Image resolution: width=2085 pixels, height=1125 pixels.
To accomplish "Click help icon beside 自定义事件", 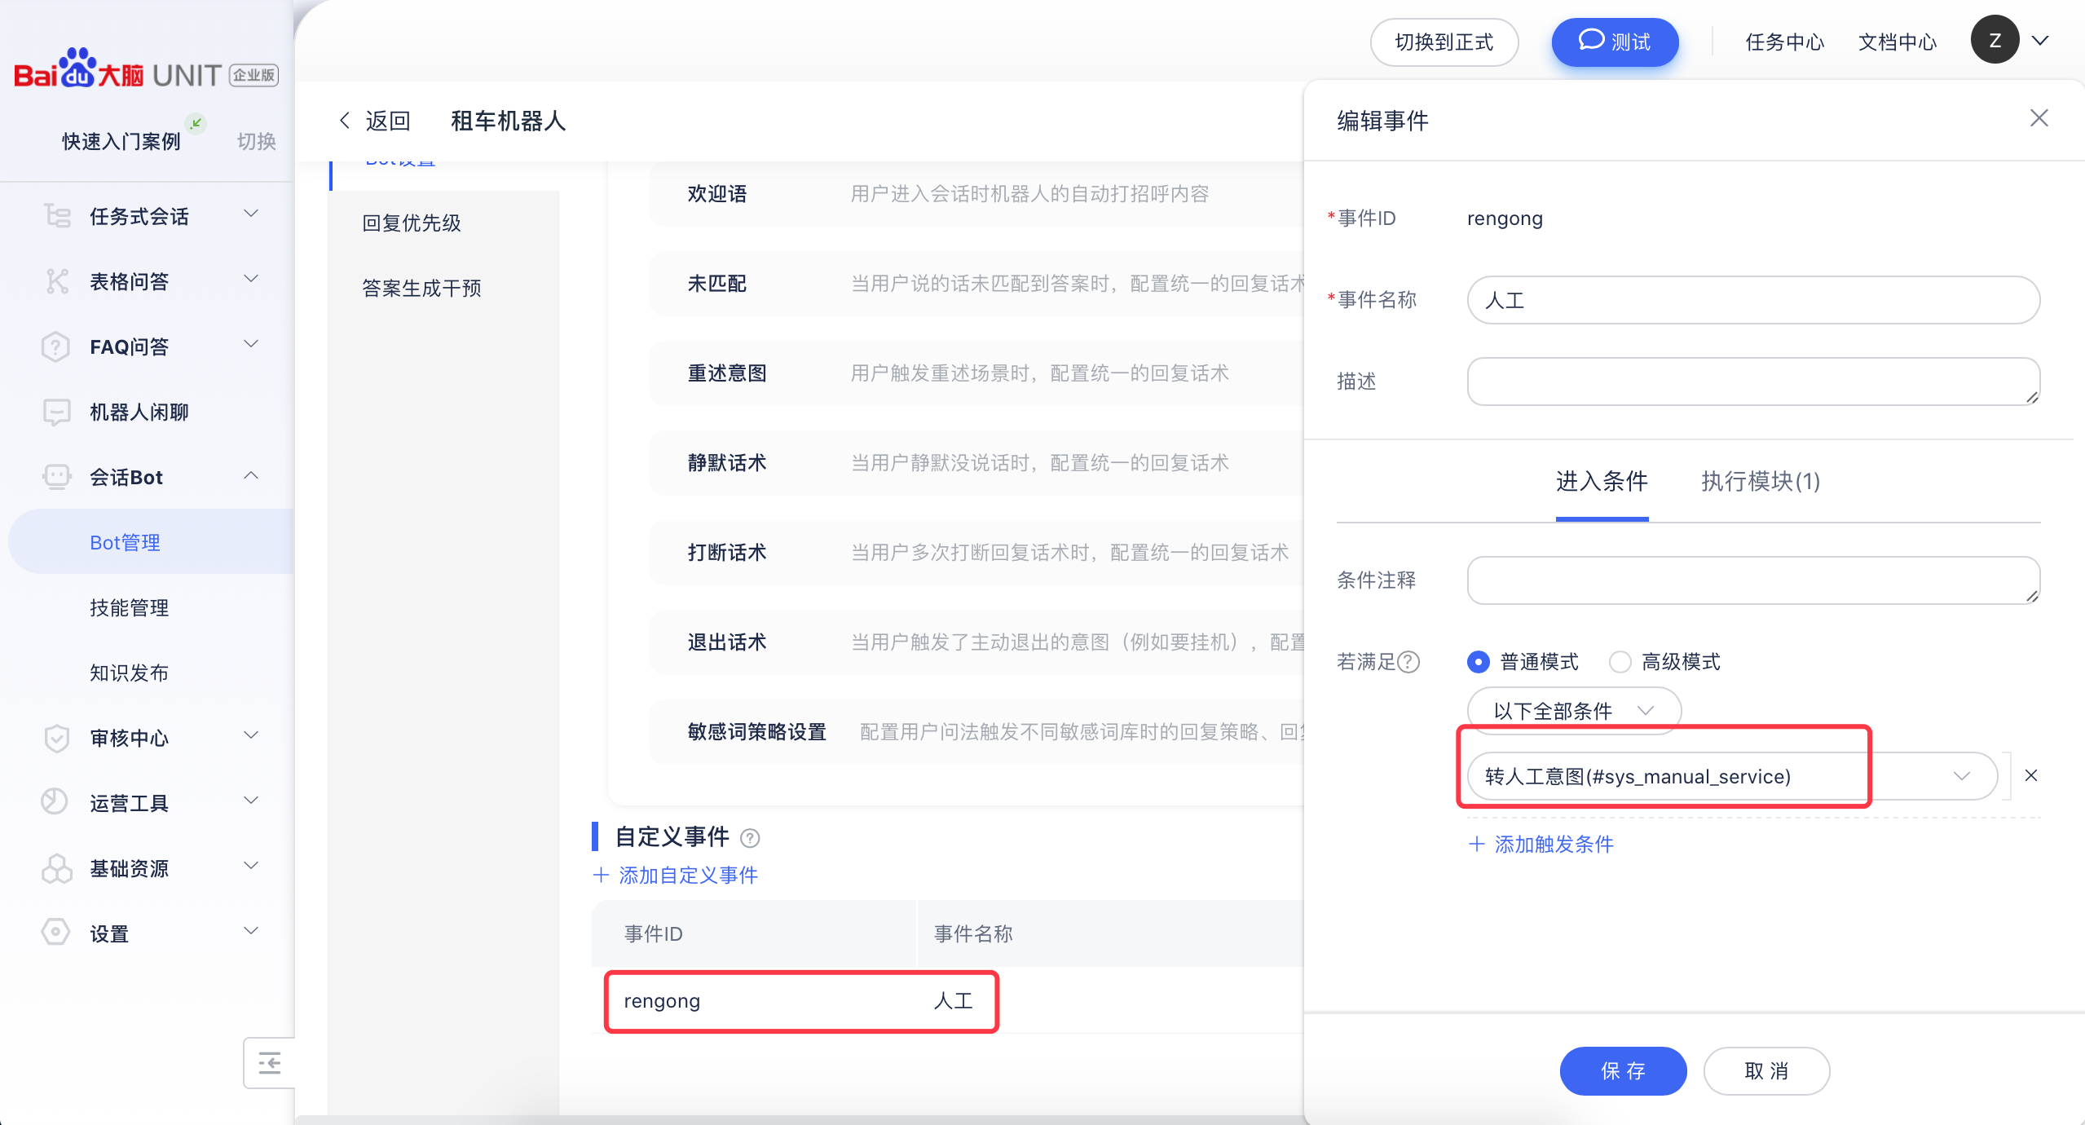I will pos(750,838).
